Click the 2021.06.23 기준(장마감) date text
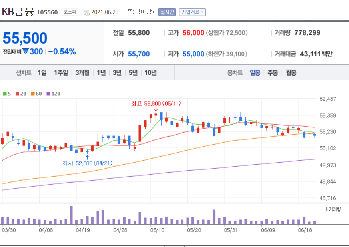Screen dimensions: 349x247 [x=123, y=12]
